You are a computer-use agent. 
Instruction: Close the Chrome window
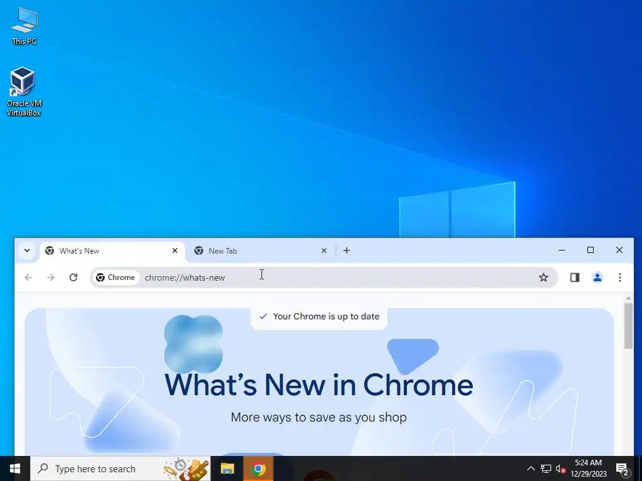pos(619,250)
